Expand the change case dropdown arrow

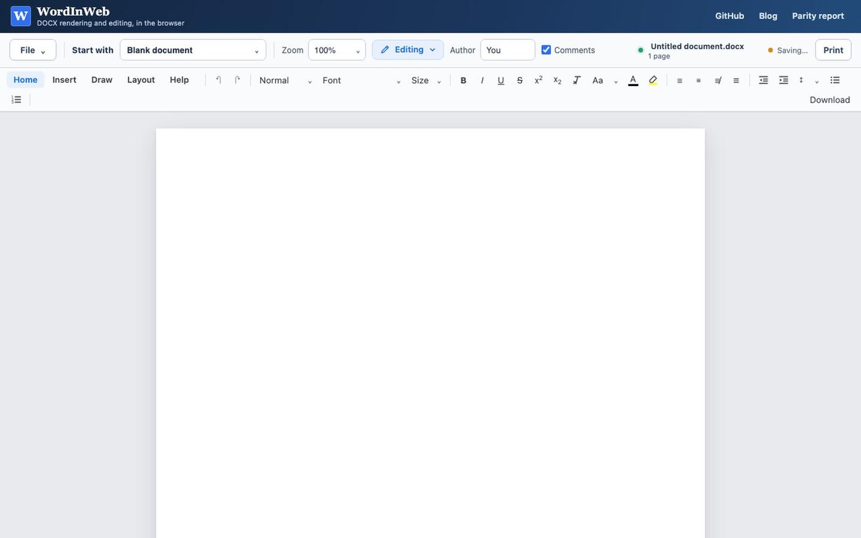pos(616,81)
